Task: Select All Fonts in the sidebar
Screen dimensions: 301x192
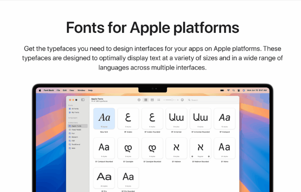Action: [78, 109]
